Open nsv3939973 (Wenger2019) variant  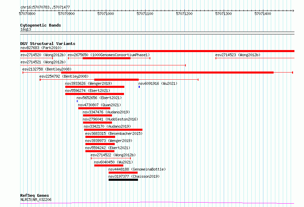109,141
